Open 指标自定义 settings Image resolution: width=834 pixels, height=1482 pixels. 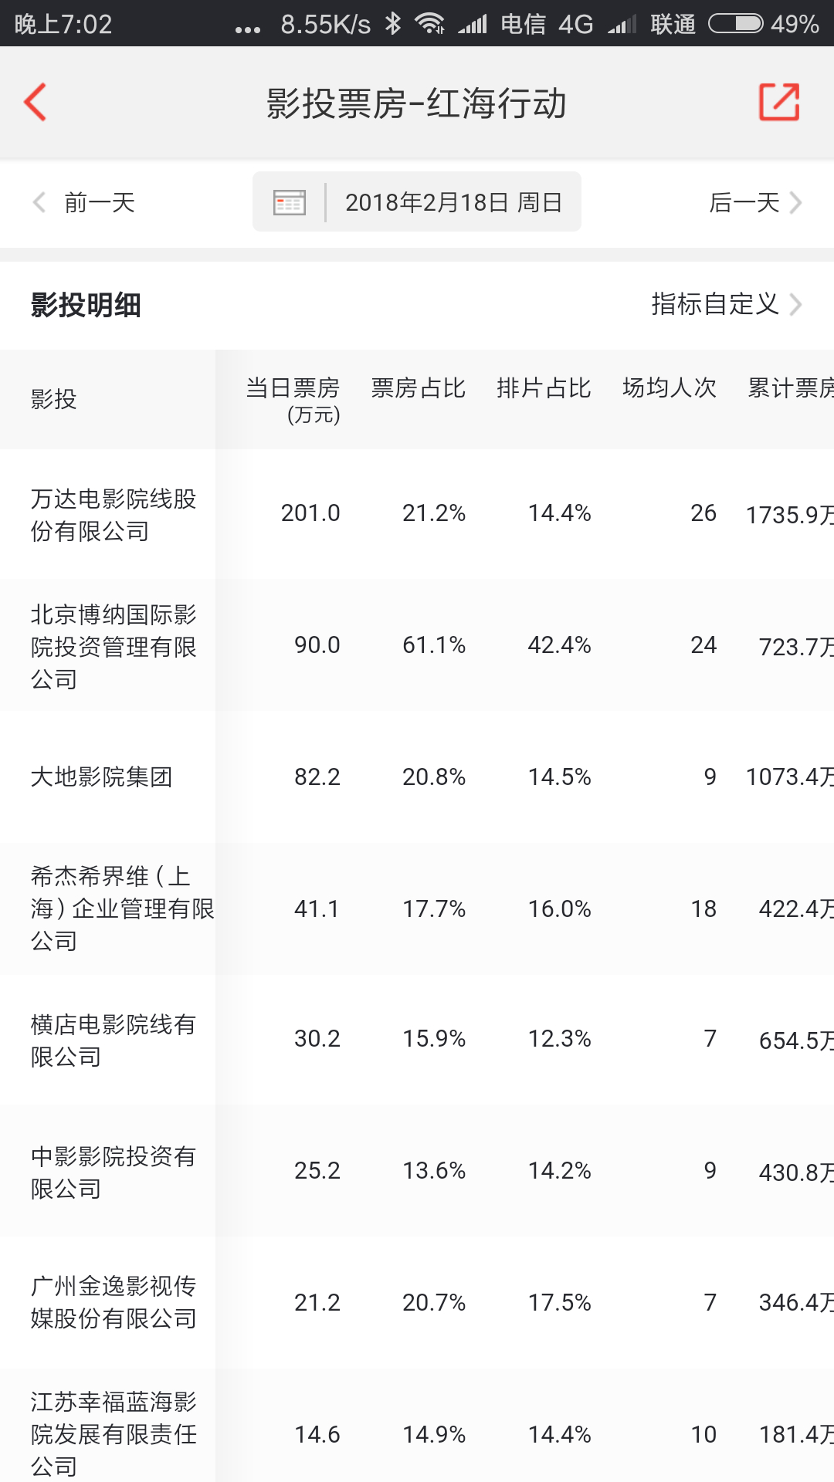[x=715, y=304]
